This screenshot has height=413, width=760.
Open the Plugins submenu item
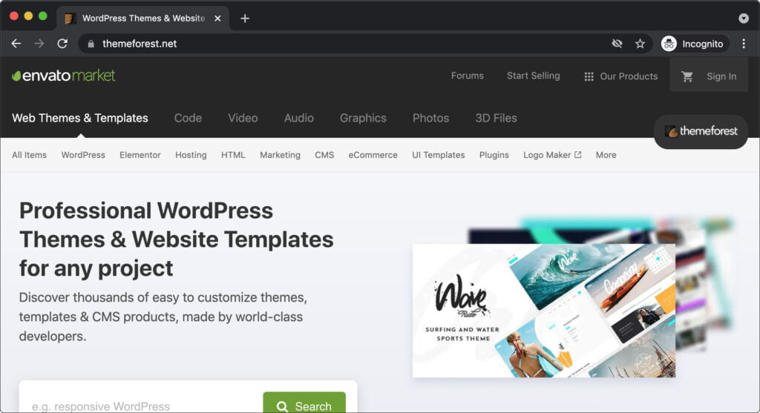click(x=494, y=155)
